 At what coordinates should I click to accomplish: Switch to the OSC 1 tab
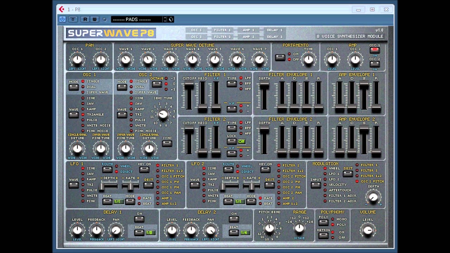coord(196,30)
